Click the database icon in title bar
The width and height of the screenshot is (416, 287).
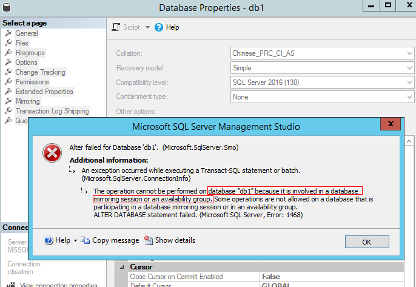(6, 7)
